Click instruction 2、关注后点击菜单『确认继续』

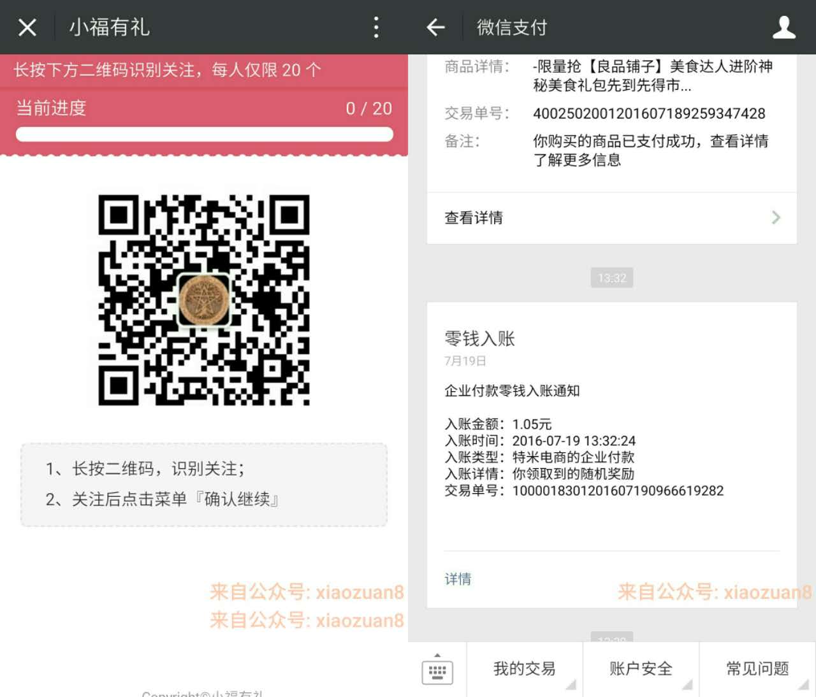163,499
